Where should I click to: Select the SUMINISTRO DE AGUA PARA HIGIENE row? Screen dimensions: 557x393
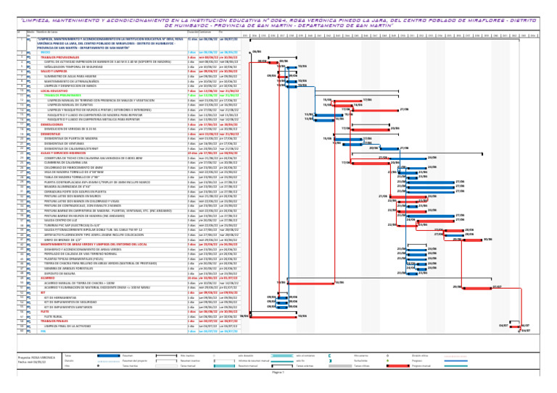click(x=129, y=76)
